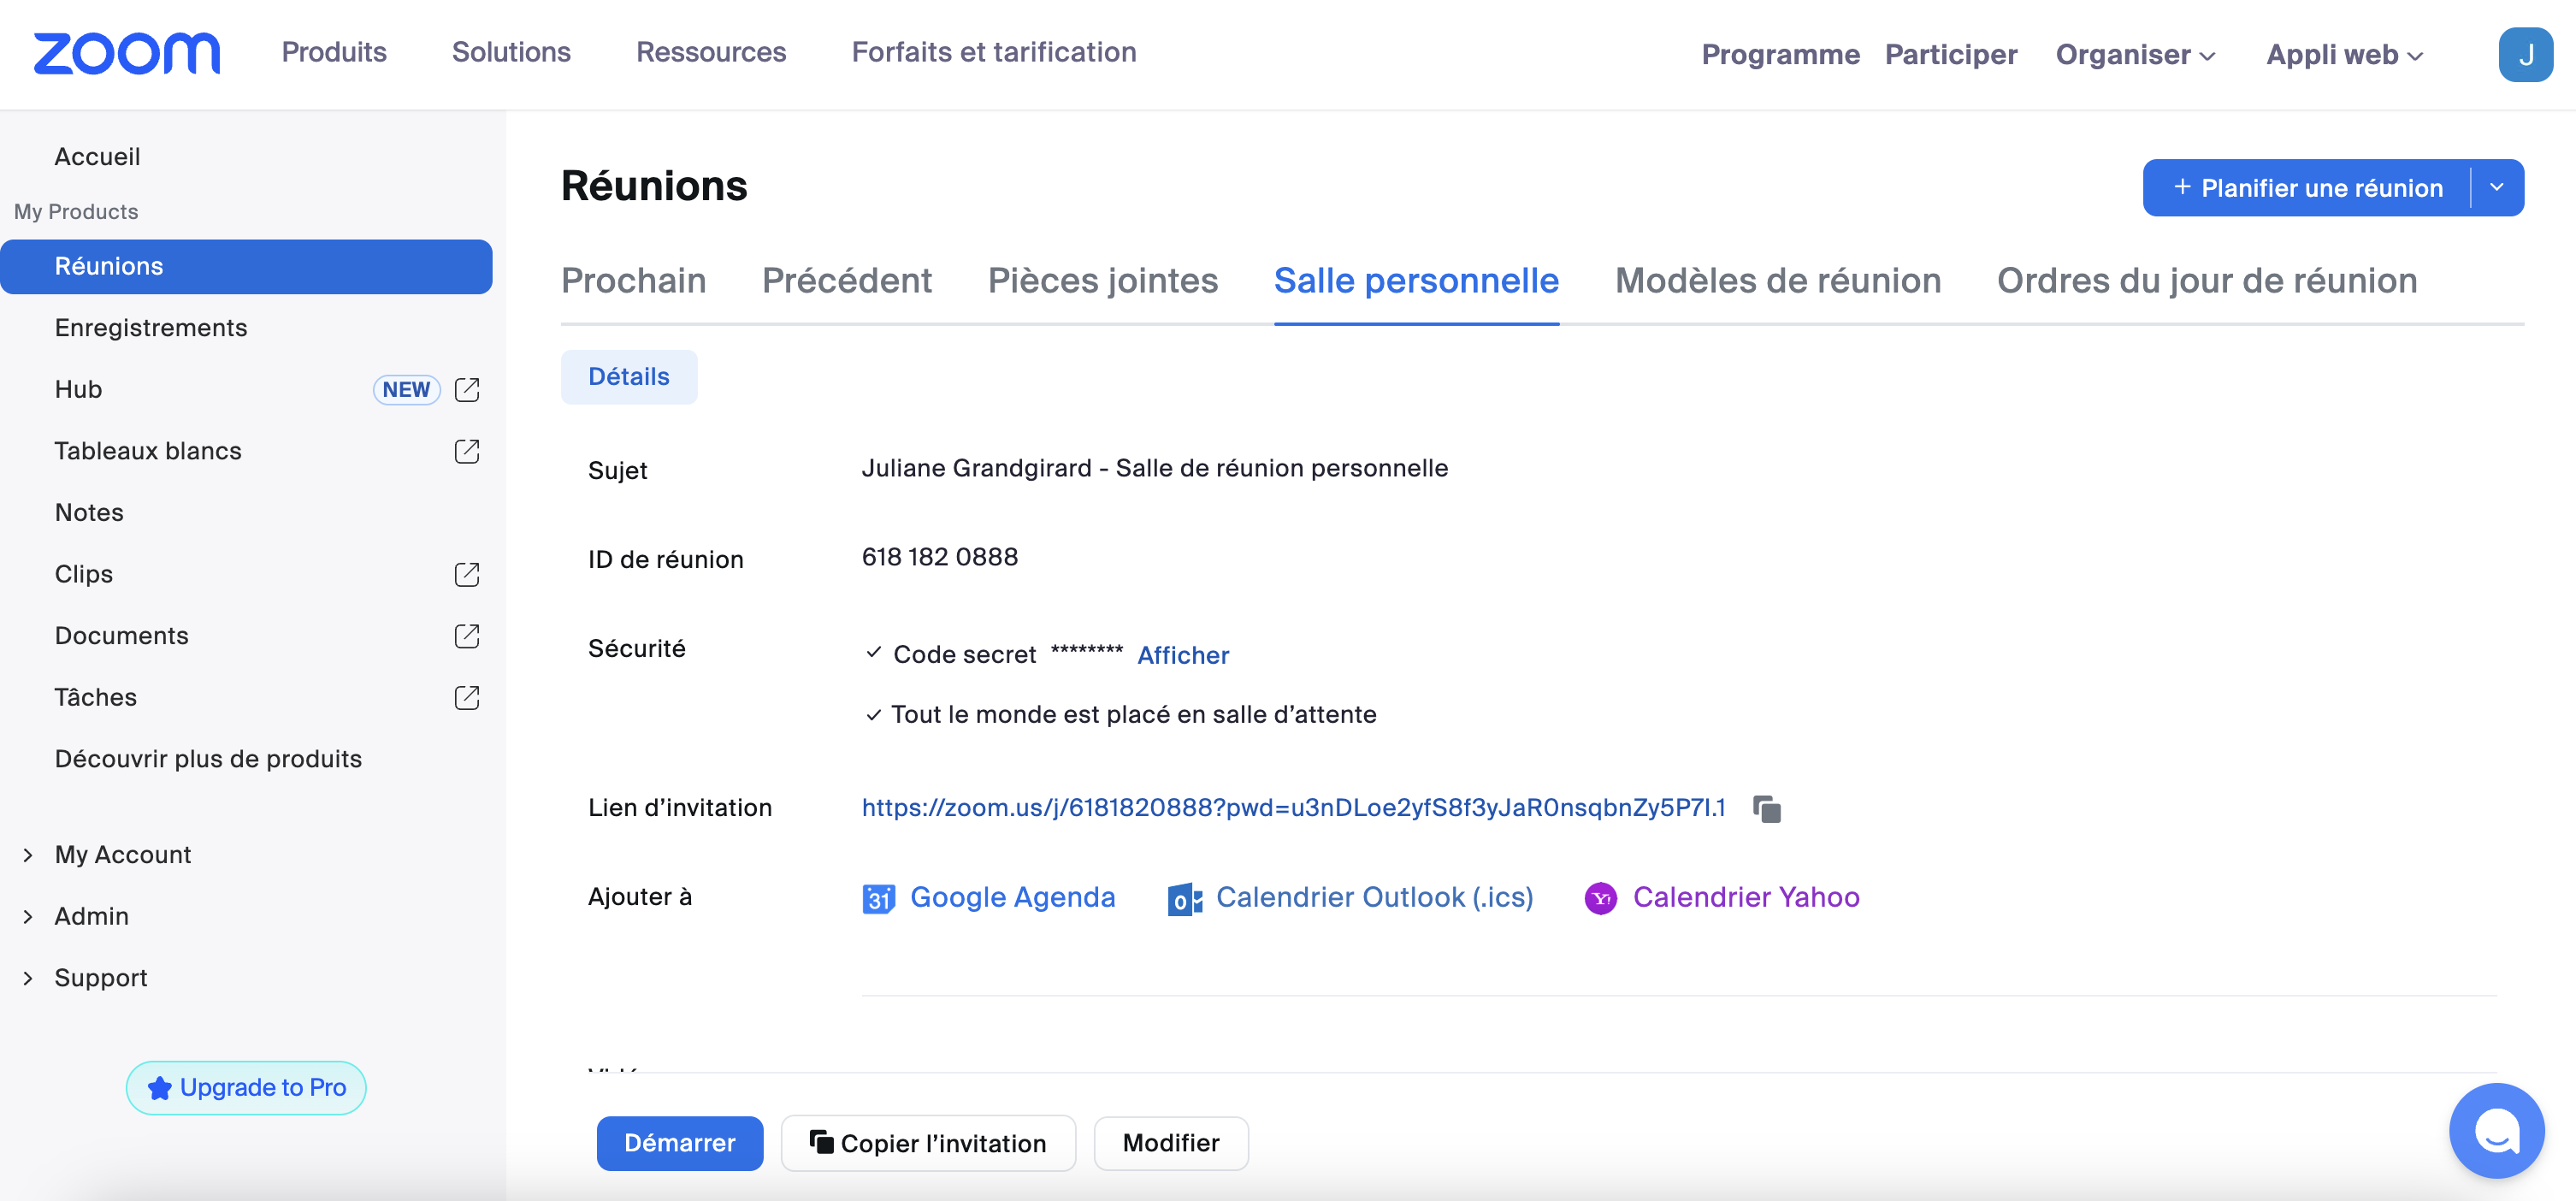Click the Yahoo calendar icon
The image size is (2576, 1201).
tap(1600, 898)
